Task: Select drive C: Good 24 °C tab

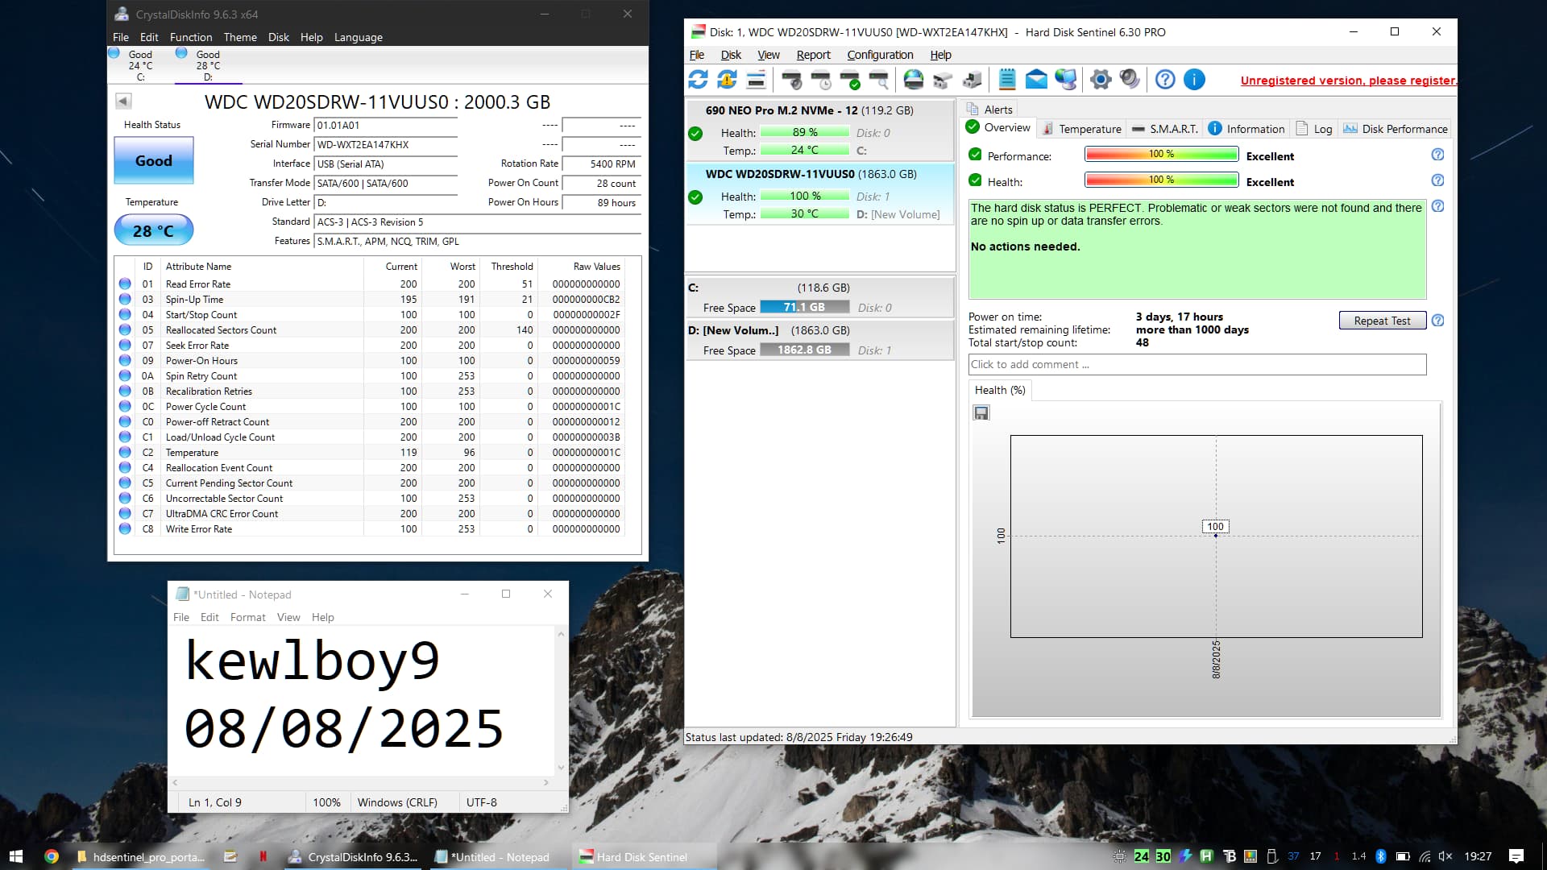Action: pos(140,66)
